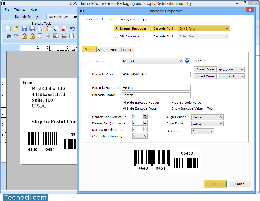
Task: Open the Help menu
Action: [x=33, y=10]
